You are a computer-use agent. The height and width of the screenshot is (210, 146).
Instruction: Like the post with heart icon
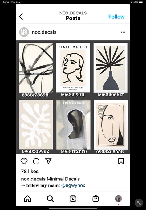(x=24, y=161)
